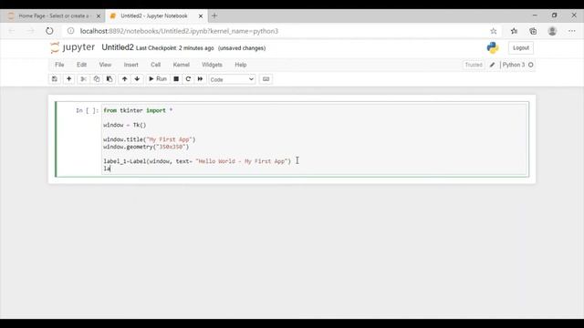
Task: Restart the kernel icon
Action: tap(188, 79)
